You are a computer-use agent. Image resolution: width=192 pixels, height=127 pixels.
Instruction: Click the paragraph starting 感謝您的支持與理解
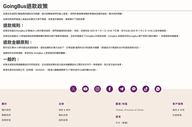(35, 53)
